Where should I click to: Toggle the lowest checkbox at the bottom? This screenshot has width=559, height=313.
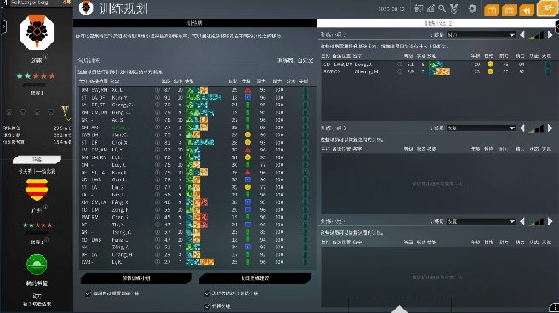207,306
